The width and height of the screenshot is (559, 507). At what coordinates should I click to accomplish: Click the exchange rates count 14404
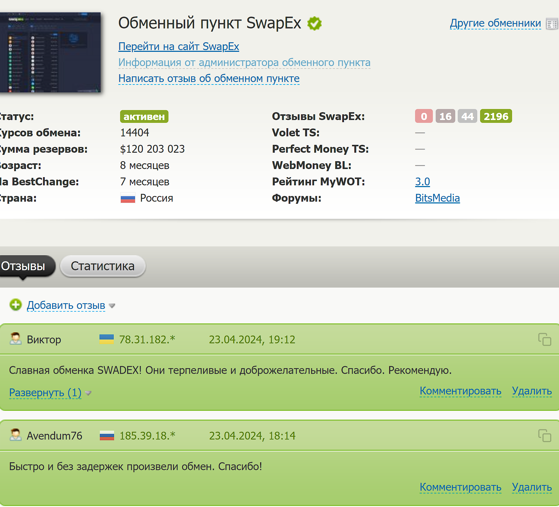tap(135, 133)
